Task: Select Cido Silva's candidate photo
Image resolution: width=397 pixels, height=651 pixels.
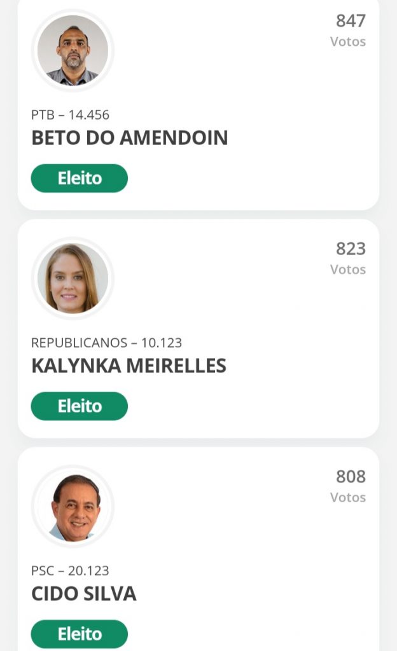Action: point(73,507)
